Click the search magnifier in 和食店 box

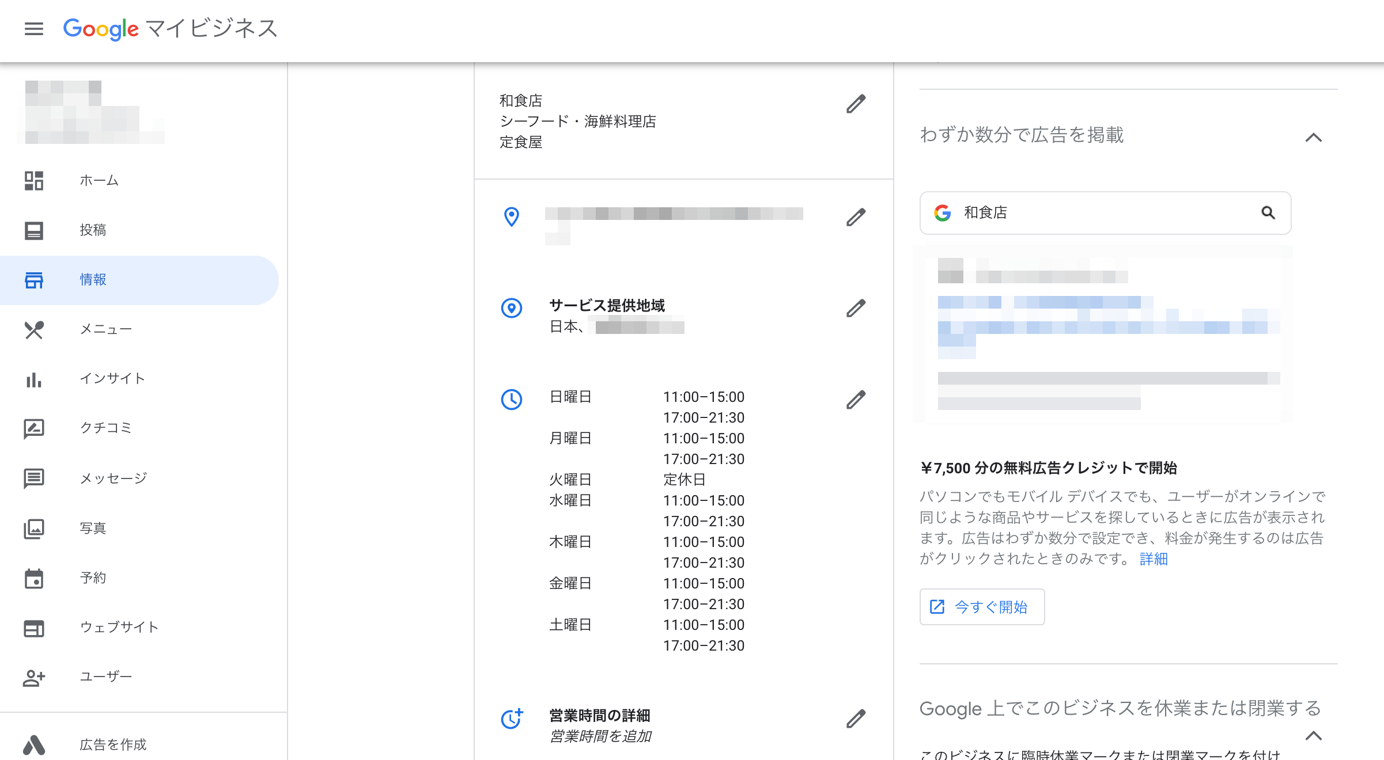pyautogui.click(x=1268, y=212)
